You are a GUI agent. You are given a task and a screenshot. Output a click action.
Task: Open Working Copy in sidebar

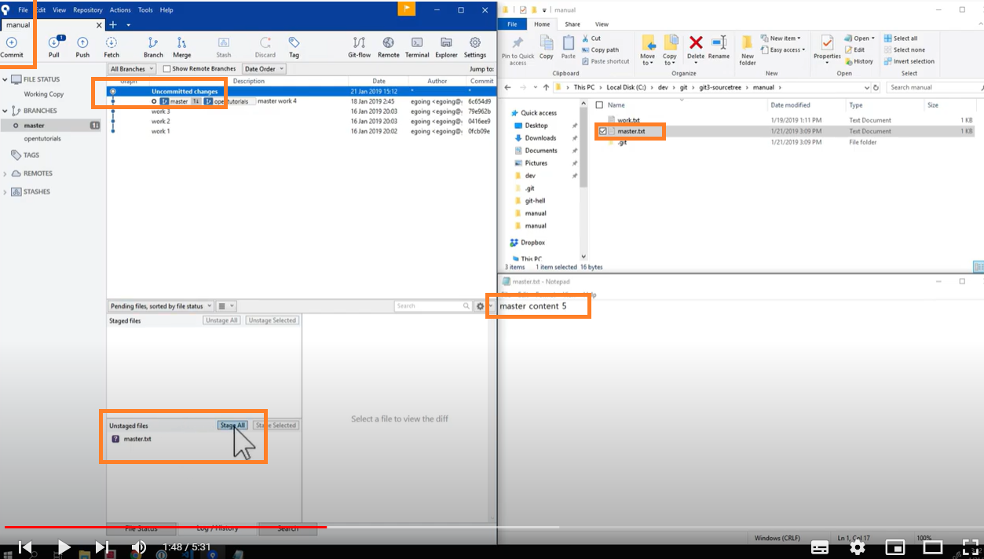coord(44,94)
